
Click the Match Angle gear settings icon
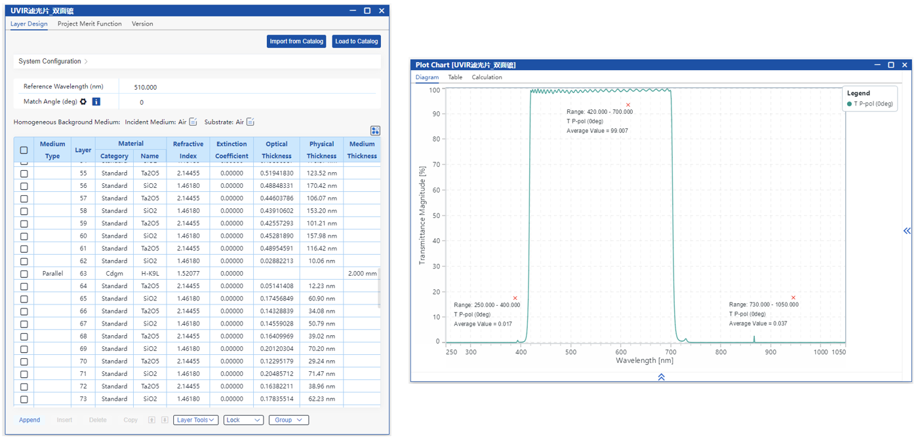83,101
